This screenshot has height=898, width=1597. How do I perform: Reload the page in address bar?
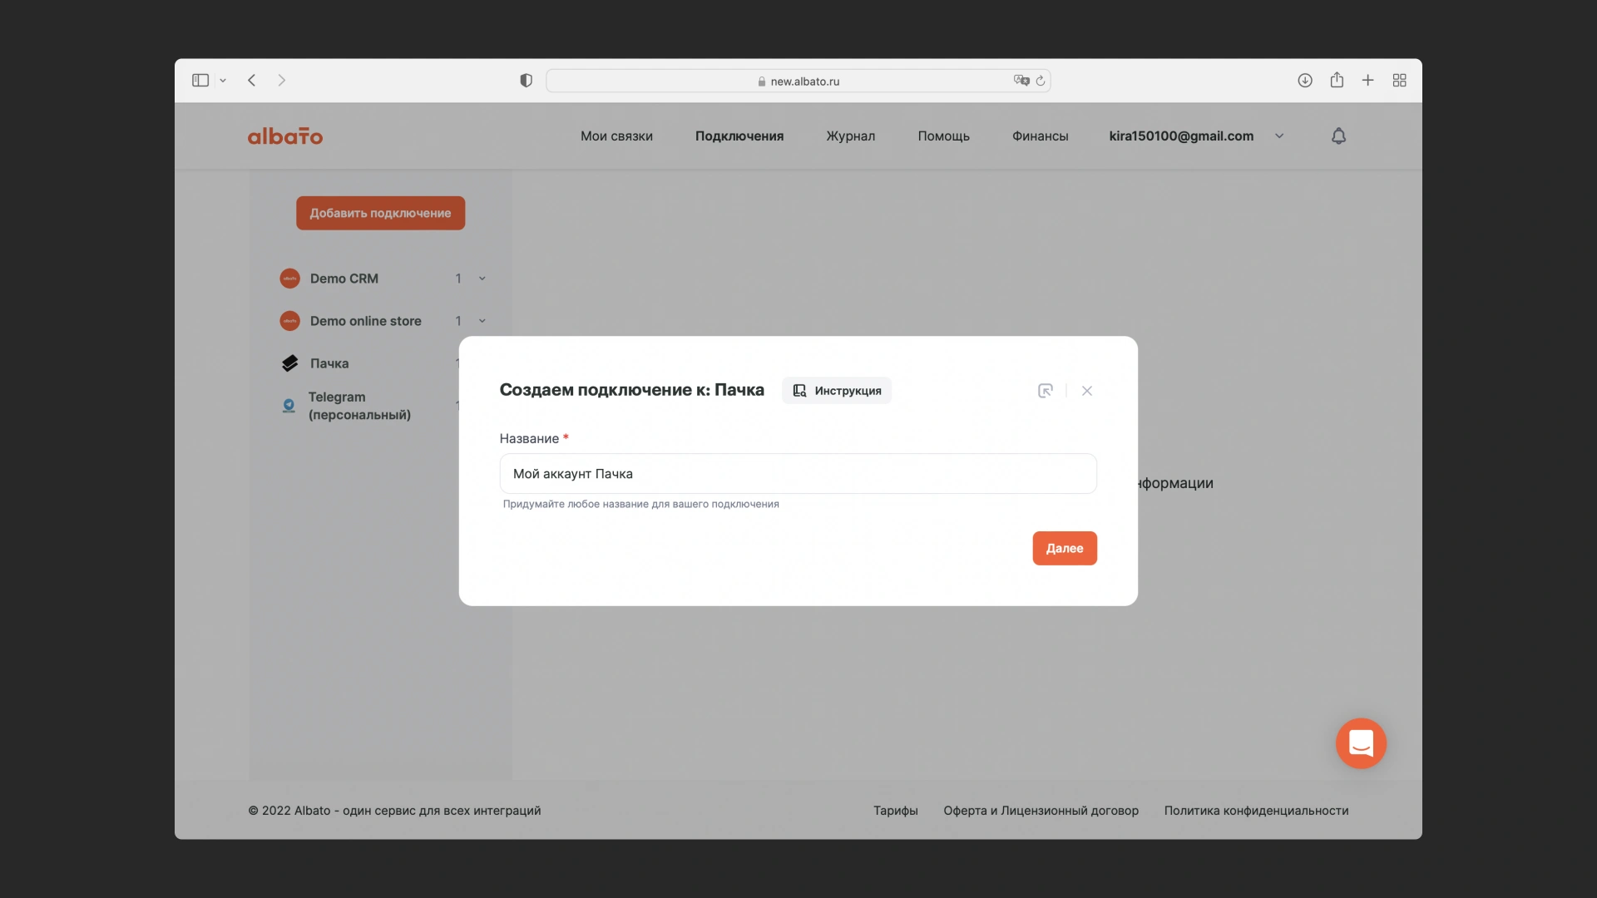pyautogui.click(x=1041, y=81)
